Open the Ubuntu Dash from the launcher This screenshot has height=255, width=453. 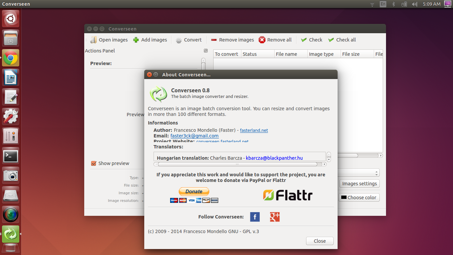[x=11, y=19]
